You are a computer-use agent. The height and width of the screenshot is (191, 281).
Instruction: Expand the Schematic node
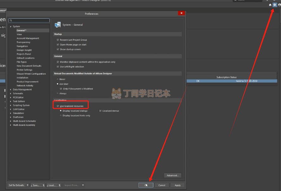point(10,93)
